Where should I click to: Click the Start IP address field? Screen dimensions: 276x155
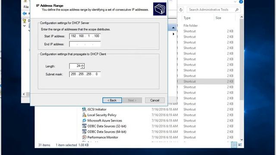point(85,36)
